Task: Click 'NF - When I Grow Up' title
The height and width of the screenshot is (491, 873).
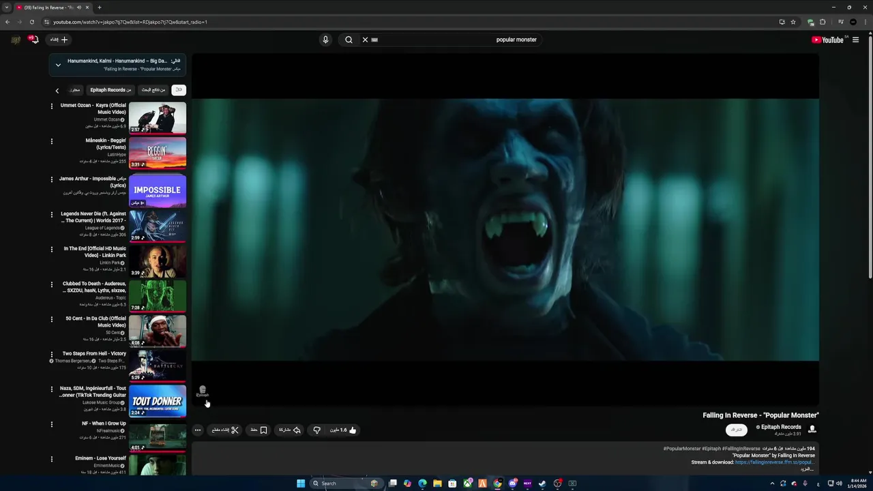Action: coord(104,423)
